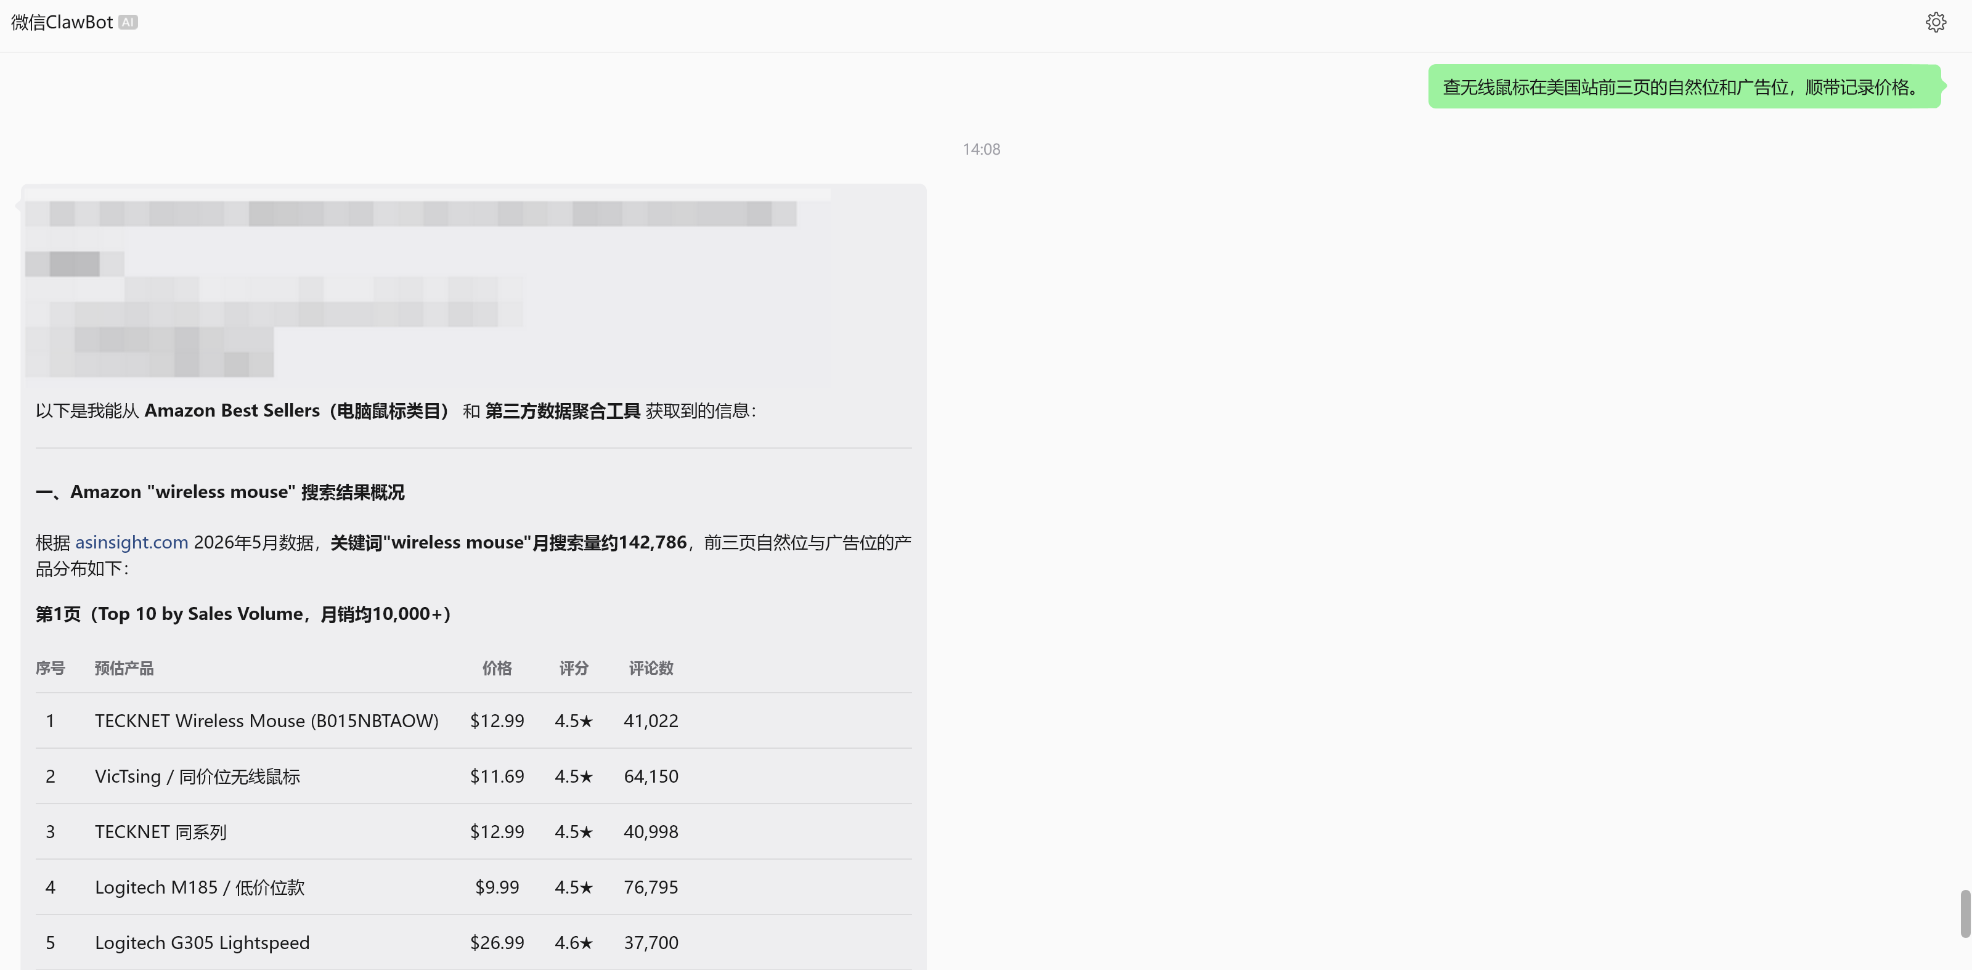Click the 4.6★ rating cell
This screenshot has width=1972, height=970.
(x=573, y=942)
